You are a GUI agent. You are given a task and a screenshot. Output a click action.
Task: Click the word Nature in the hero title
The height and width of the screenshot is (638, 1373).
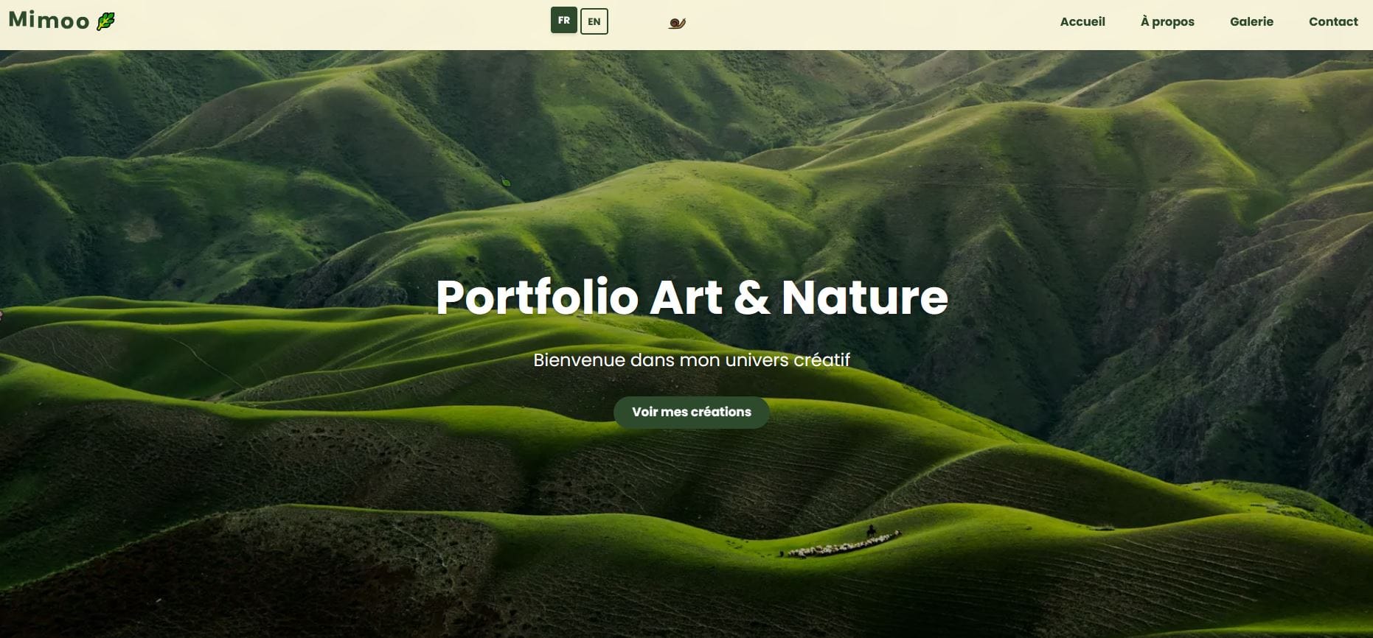click(x=864, y=298)
